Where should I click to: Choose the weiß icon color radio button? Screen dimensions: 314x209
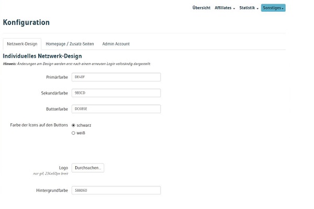coord(73,133)
